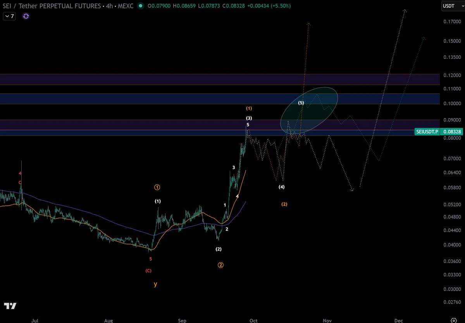Screen dimensions: 465x323
Task: Select the orange circled 1 wave label
Action: (x=157, y=187)
